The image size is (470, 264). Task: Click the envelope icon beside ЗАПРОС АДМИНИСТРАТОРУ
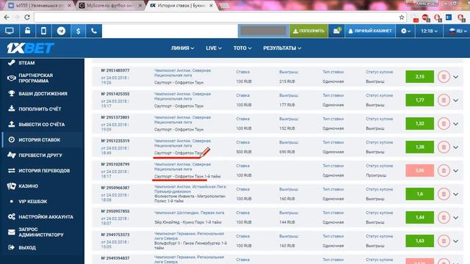pos(12,232)
